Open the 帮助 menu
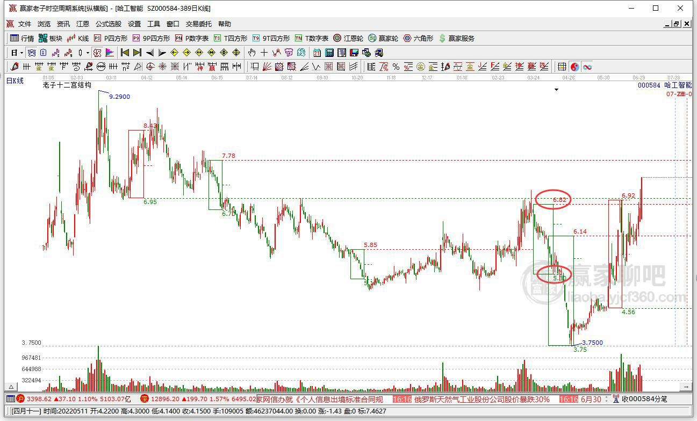Viewport: 697px width, 421px height. coord(225,24)
